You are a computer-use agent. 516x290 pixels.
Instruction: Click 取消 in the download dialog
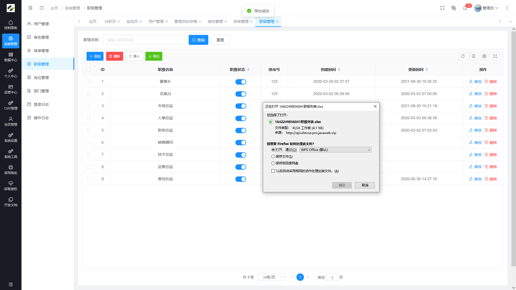365,185
